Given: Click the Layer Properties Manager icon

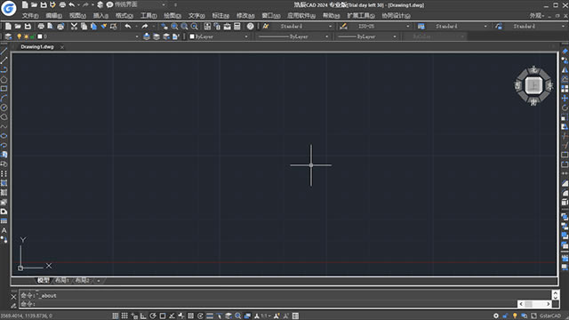Looking at the screenshot, I should pos(8,36).
